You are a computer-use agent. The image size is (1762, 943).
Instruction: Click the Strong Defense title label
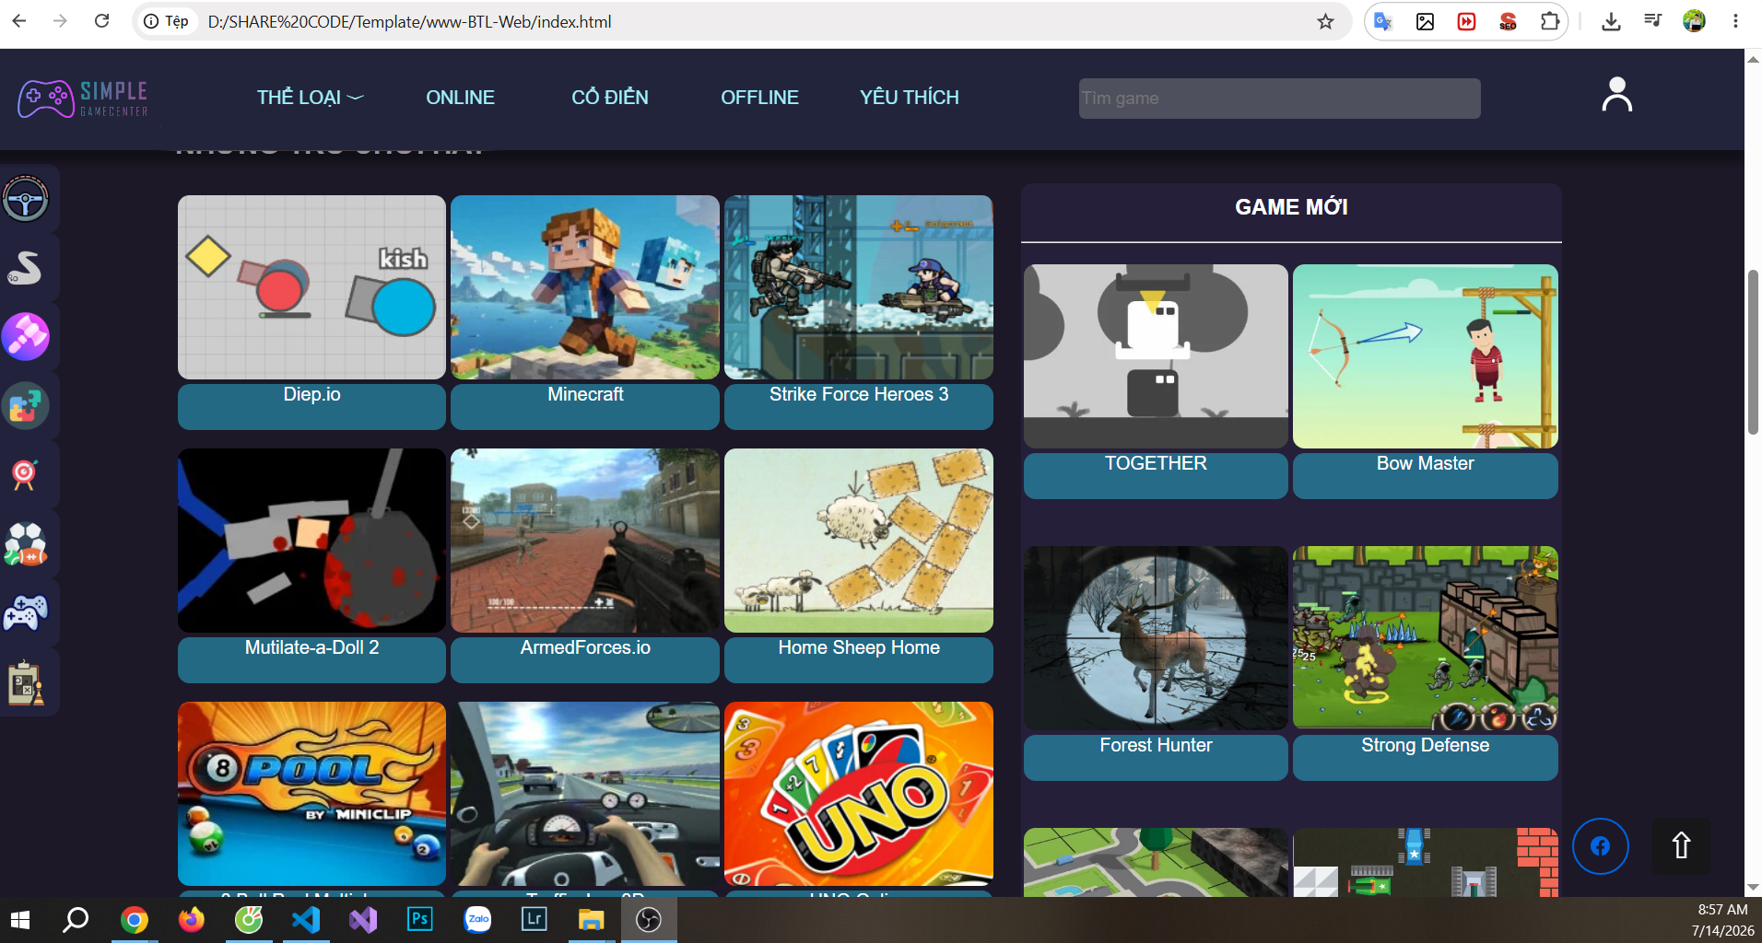click(1426, 757)
